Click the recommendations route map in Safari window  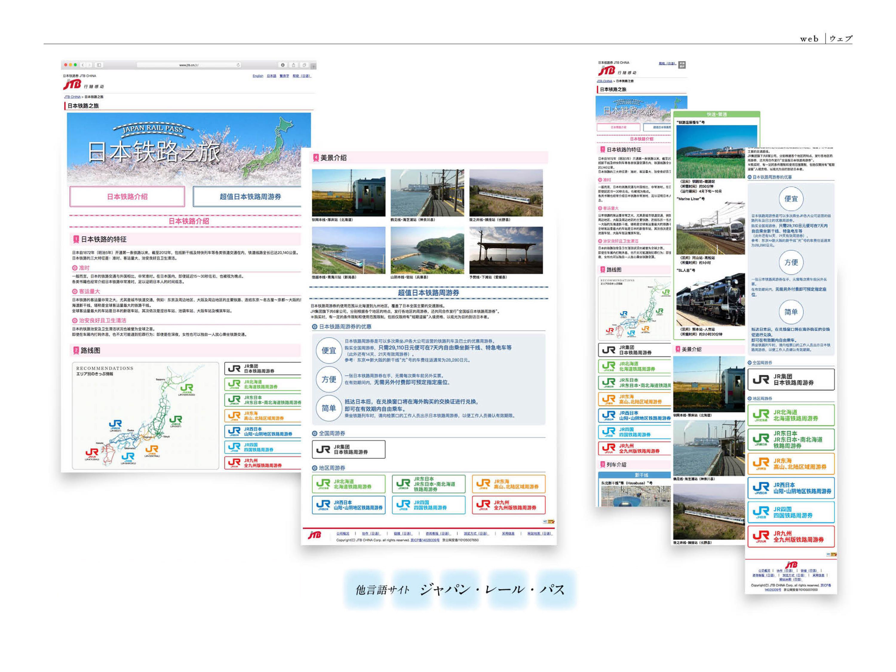(145, 415)
